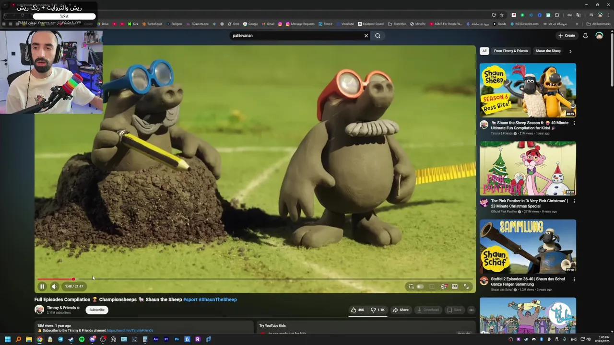Open Shaun das Schaf Sammlung thumbnail
The width and height of the screenshot is (614, 345).
point(528,246)
